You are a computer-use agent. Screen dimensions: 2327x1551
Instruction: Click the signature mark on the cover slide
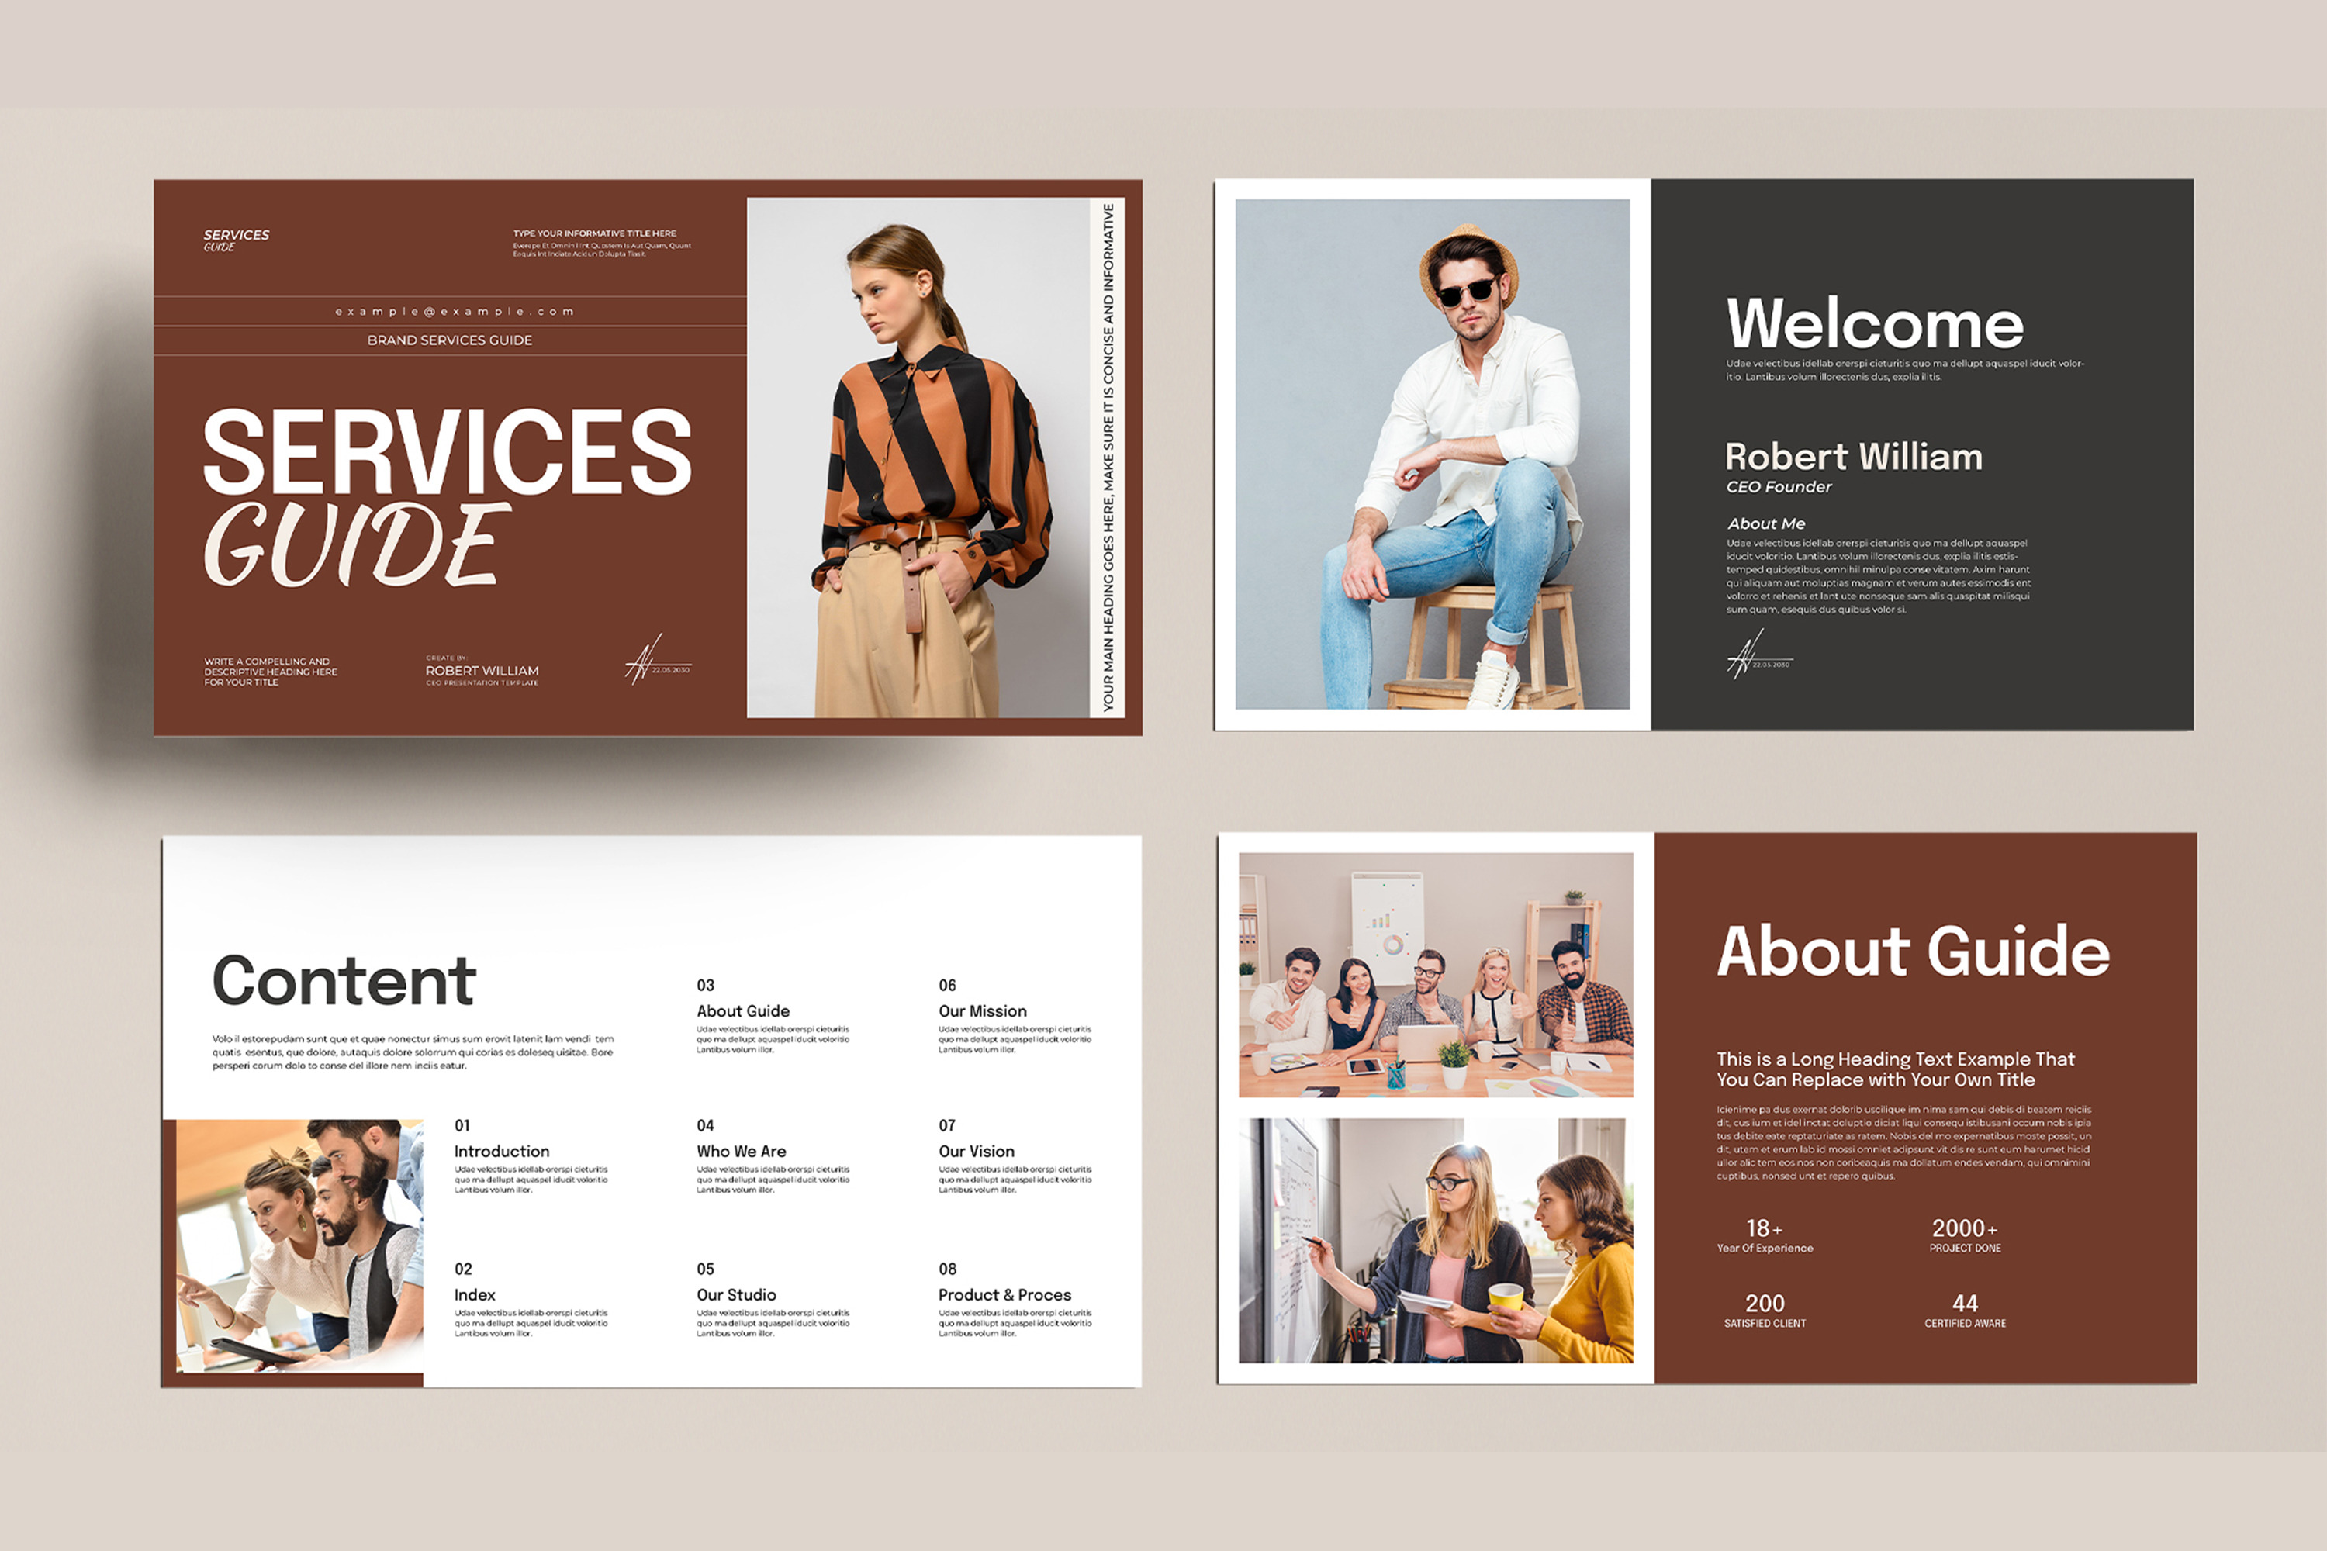pyautogui.click(x=658, y=660)
